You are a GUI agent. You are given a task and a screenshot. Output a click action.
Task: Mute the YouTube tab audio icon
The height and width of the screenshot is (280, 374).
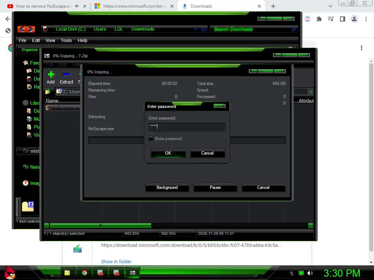pos(77,6)
